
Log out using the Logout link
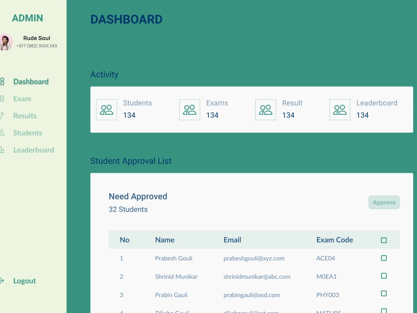pyautogui.click(x=25, y=280)
